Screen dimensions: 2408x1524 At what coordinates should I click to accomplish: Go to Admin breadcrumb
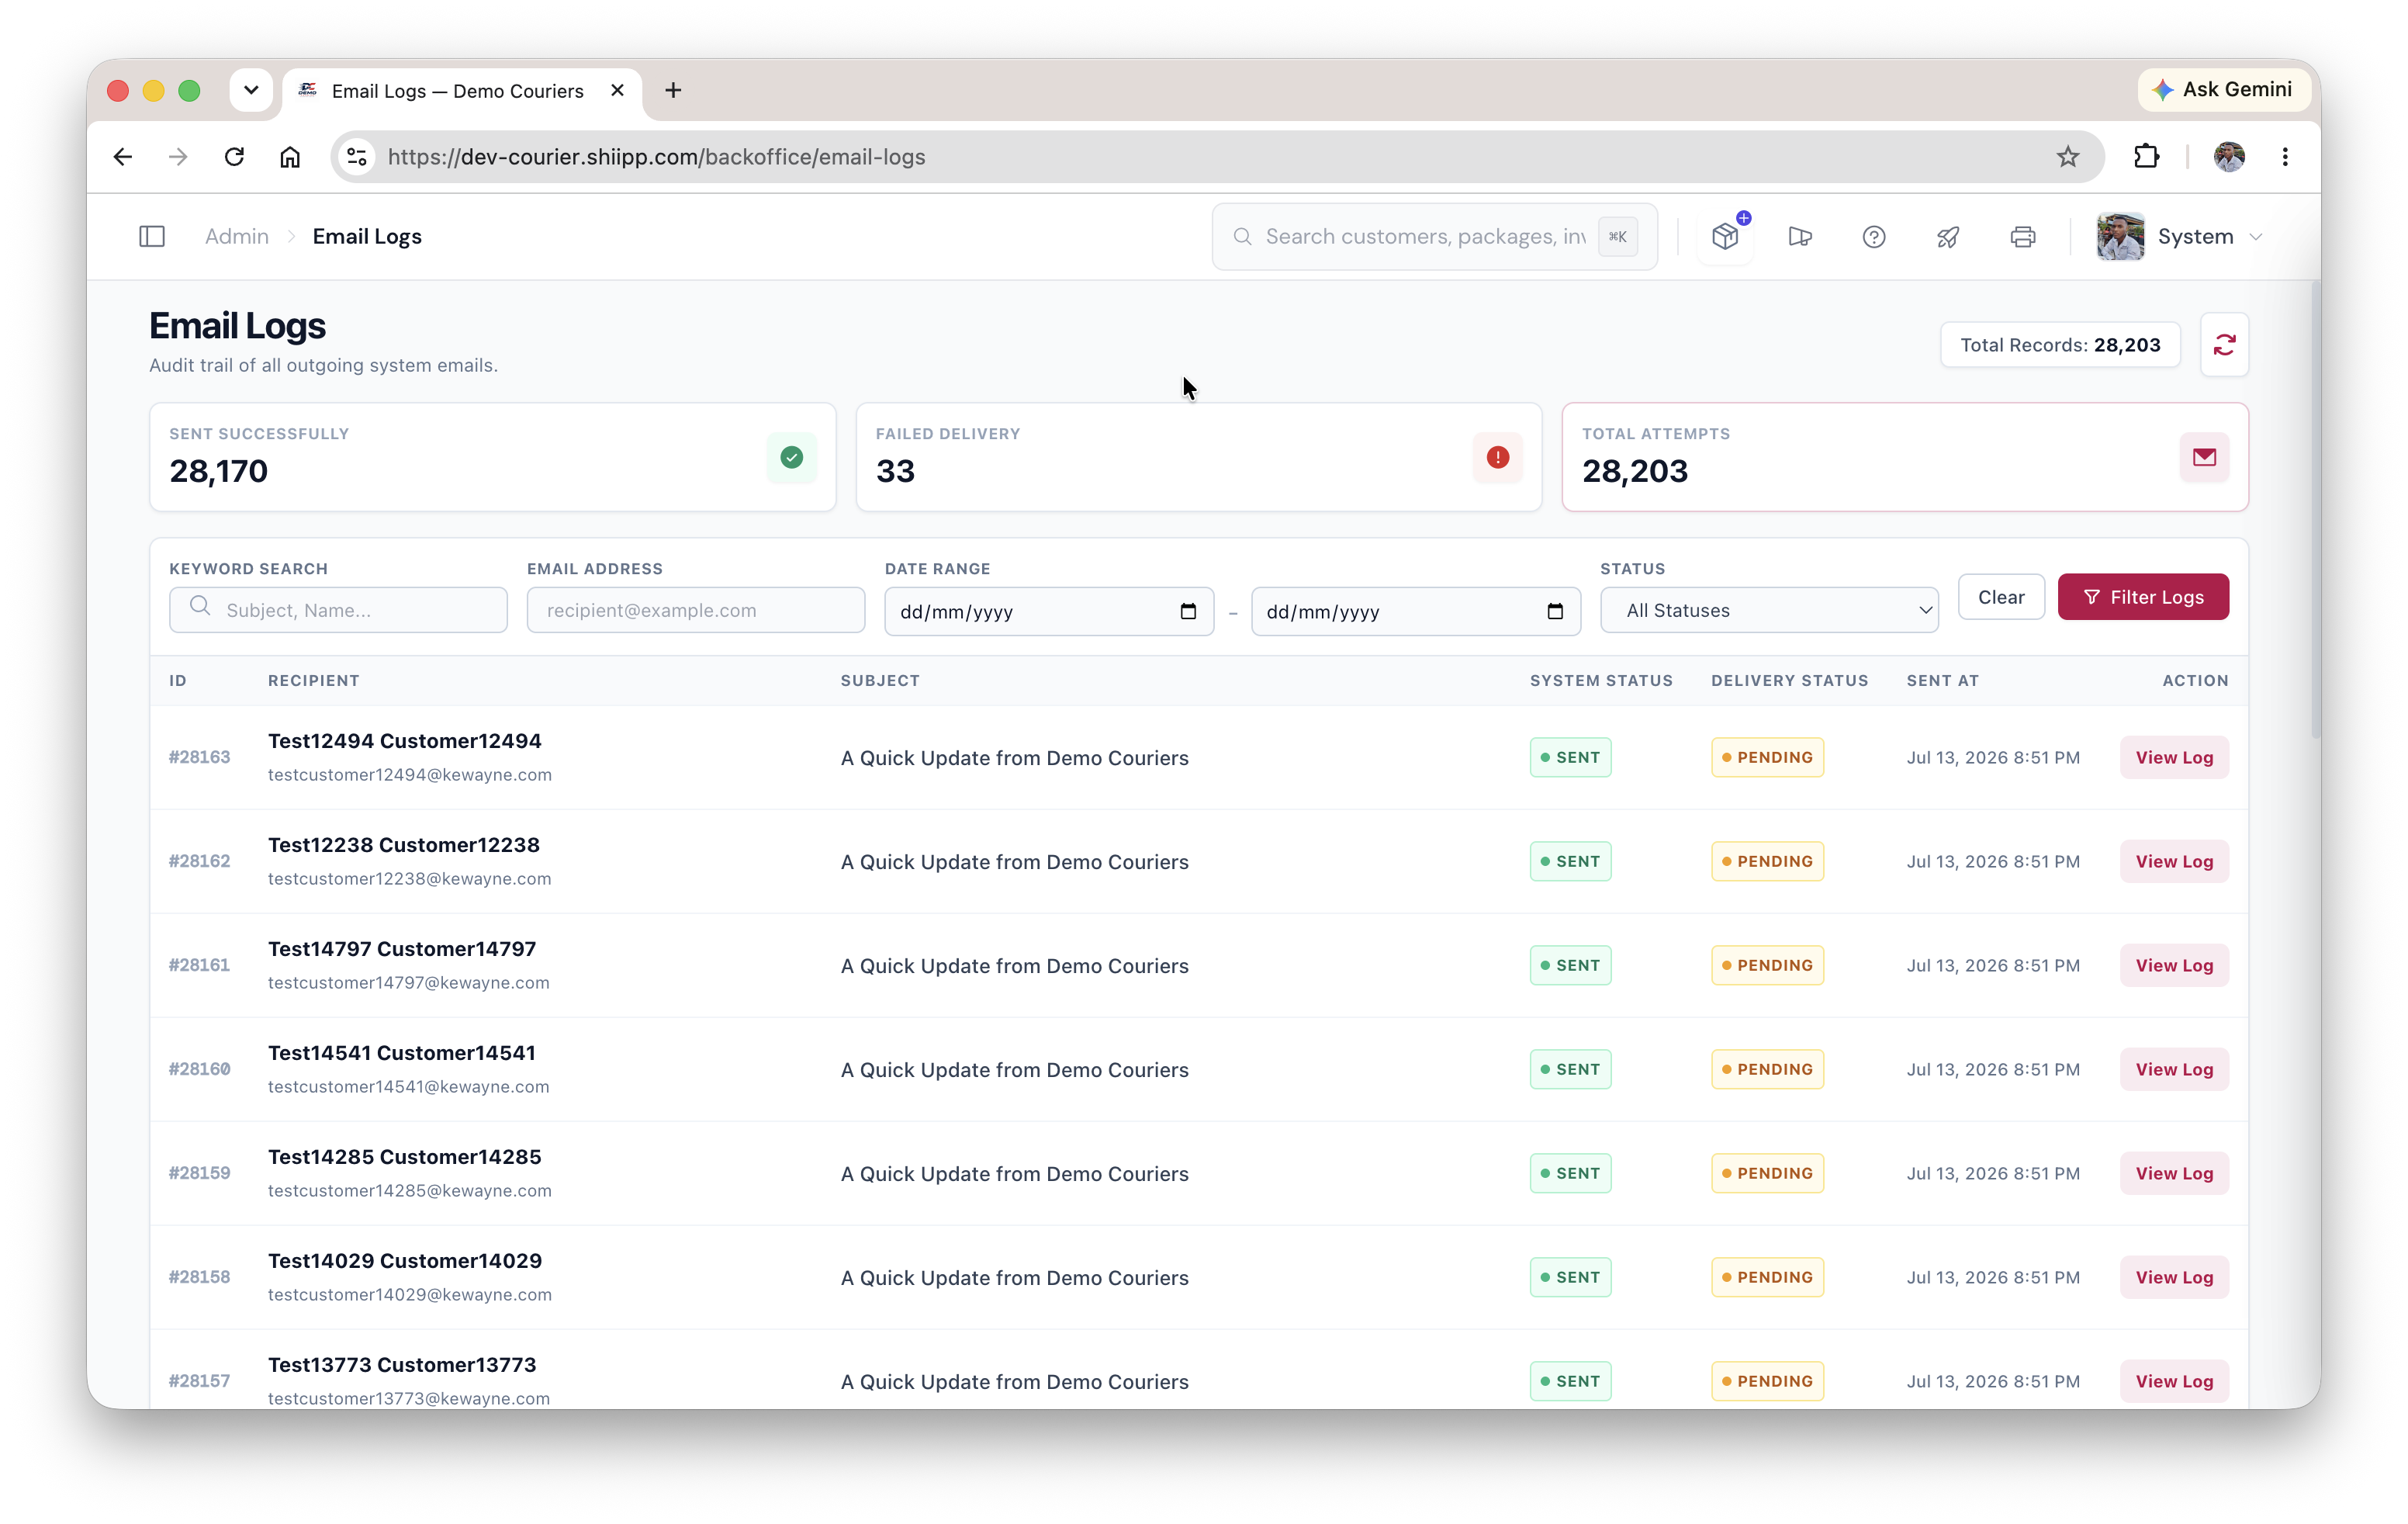(237, 237)
